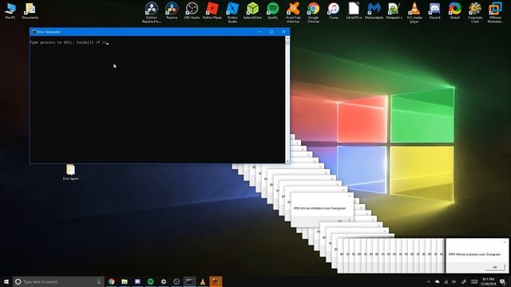Viewport: 511px width, 287px height.
Task: Launch the Malwarebytes shortcut
Action: (374, 10)
